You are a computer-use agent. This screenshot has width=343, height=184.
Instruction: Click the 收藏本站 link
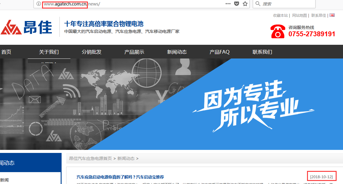[x=280, y=16]
